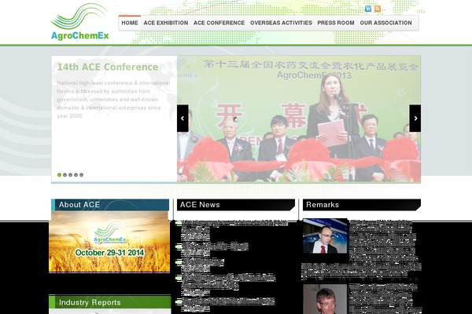Click the conference description paragraph text
Image resolution: width=472 pixels, height=314 pixels.
click(113, 100)
